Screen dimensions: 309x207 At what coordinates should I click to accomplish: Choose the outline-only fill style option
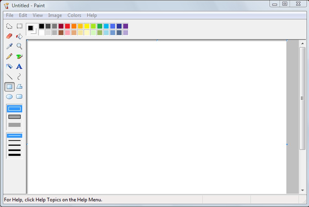tap(14, 109)
